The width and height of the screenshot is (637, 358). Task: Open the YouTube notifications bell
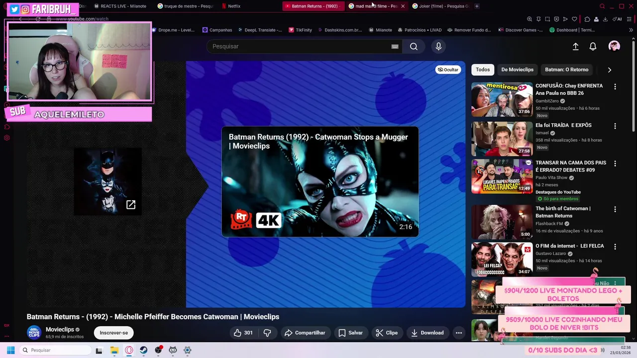click(x=593, y=46)
